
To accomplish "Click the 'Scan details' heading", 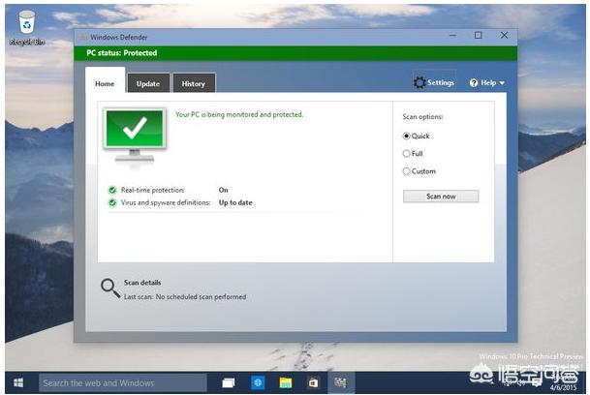I will [x=142, y=283].
